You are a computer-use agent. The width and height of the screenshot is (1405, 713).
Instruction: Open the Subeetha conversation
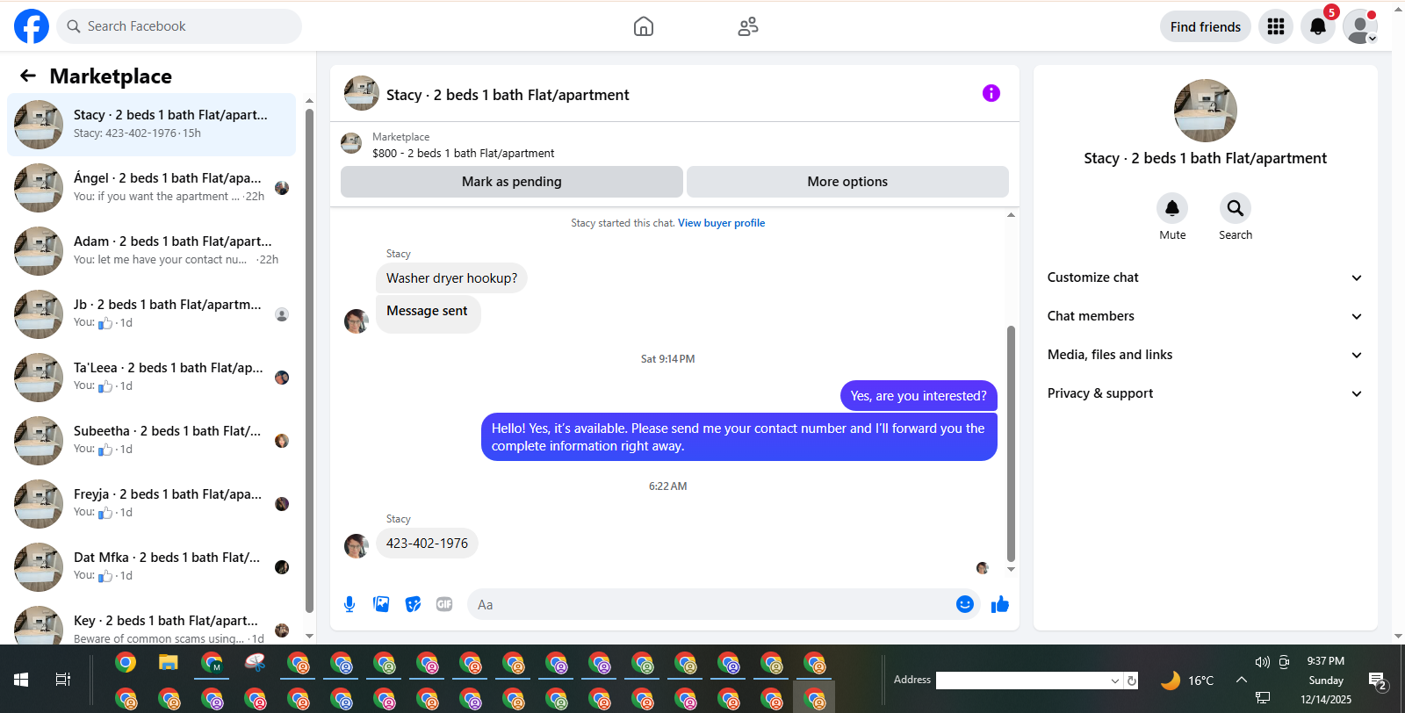pyautogui.click(x=151, y=441)
